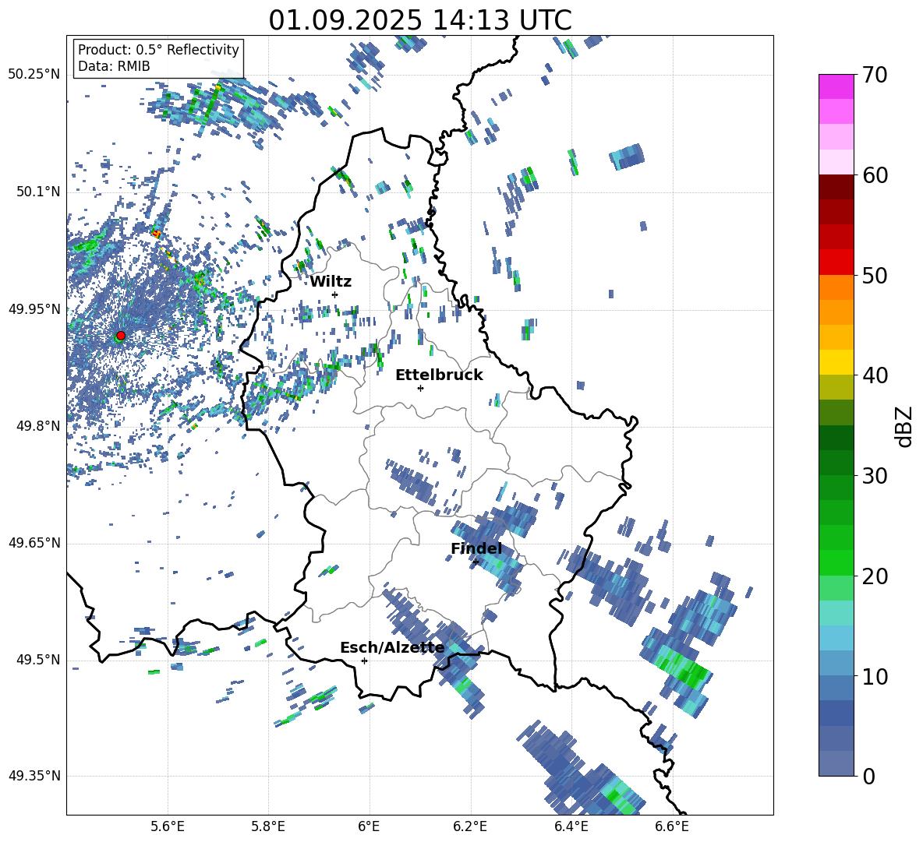Click the 50 colorbar tick label
Image resolution: width=923 pixels, height=842 pixels.
pos(875,276)
